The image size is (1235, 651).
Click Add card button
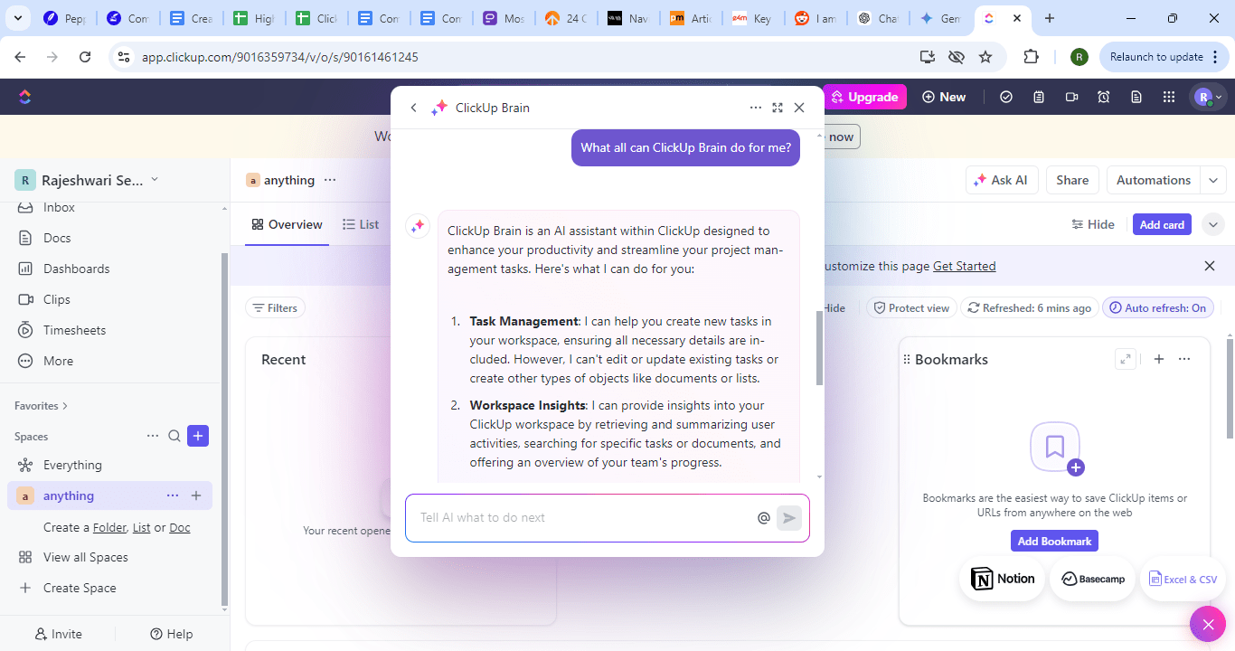[1162, 224]
